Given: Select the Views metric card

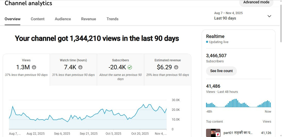Looking at the screenshot, I should point(26,70).
